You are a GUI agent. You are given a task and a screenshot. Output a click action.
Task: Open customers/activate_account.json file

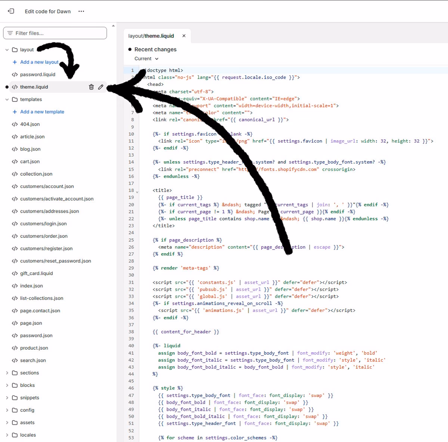click(57, 199)
